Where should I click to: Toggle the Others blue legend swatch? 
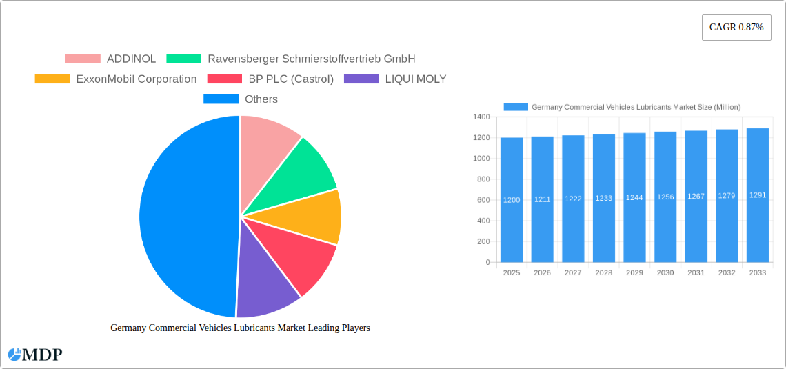pos(221,99)
